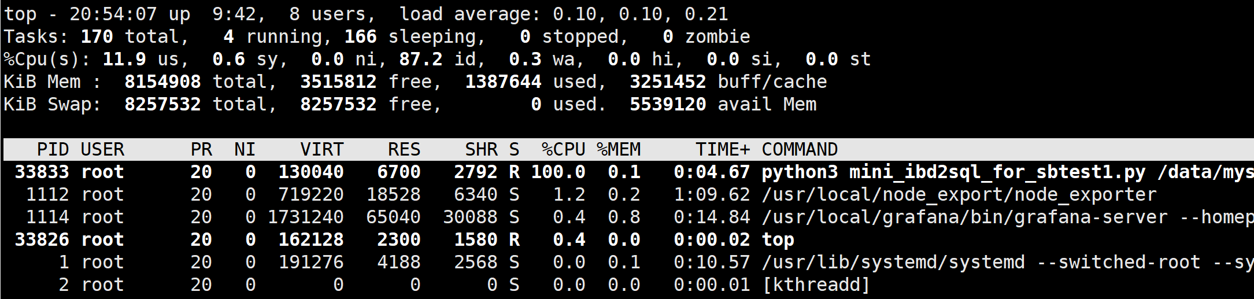Click the RES column header
Image resolution: width=1254 pixels, height=299 pixels.
[404, 149]
